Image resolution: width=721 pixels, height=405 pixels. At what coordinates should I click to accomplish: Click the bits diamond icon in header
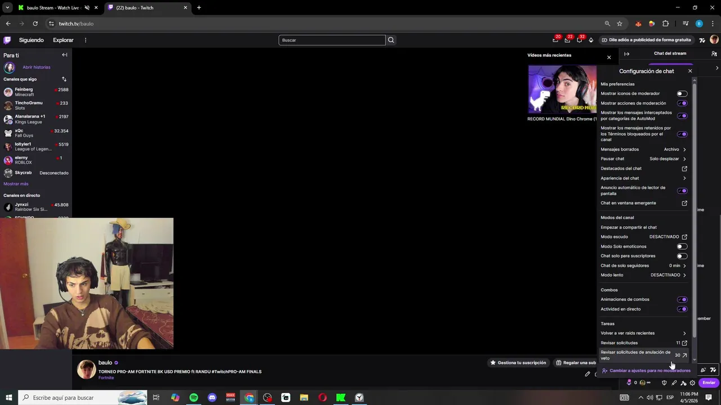click(591, 40)
